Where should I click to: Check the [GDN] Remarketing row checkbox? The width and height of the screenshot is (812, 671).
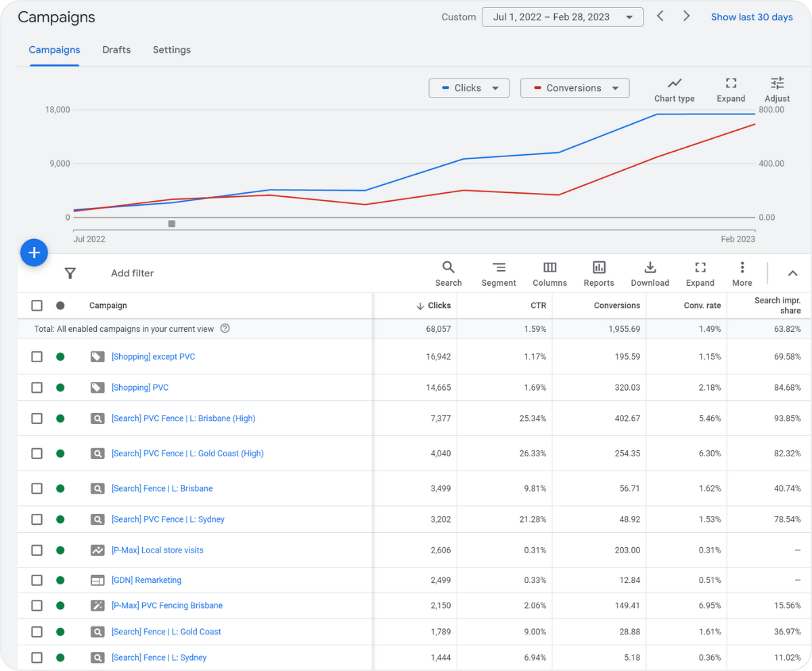tap(37, 580)
